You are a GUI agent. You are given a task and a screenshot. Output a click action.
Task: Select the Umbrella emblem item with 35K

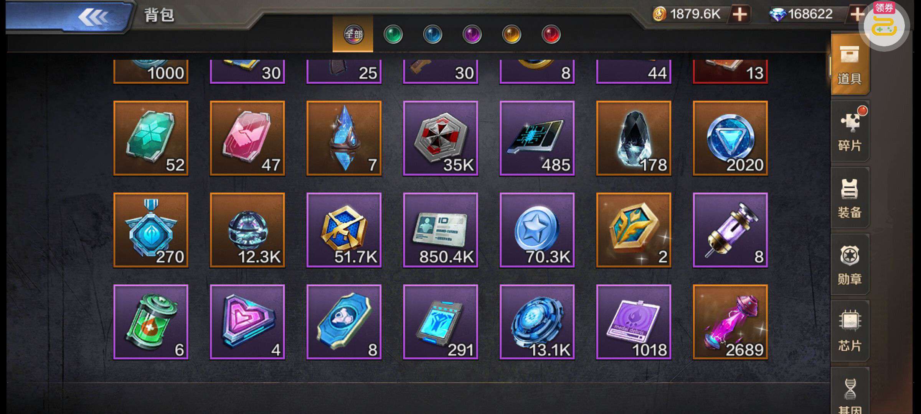pyautogui.click(x=441, y=138)
